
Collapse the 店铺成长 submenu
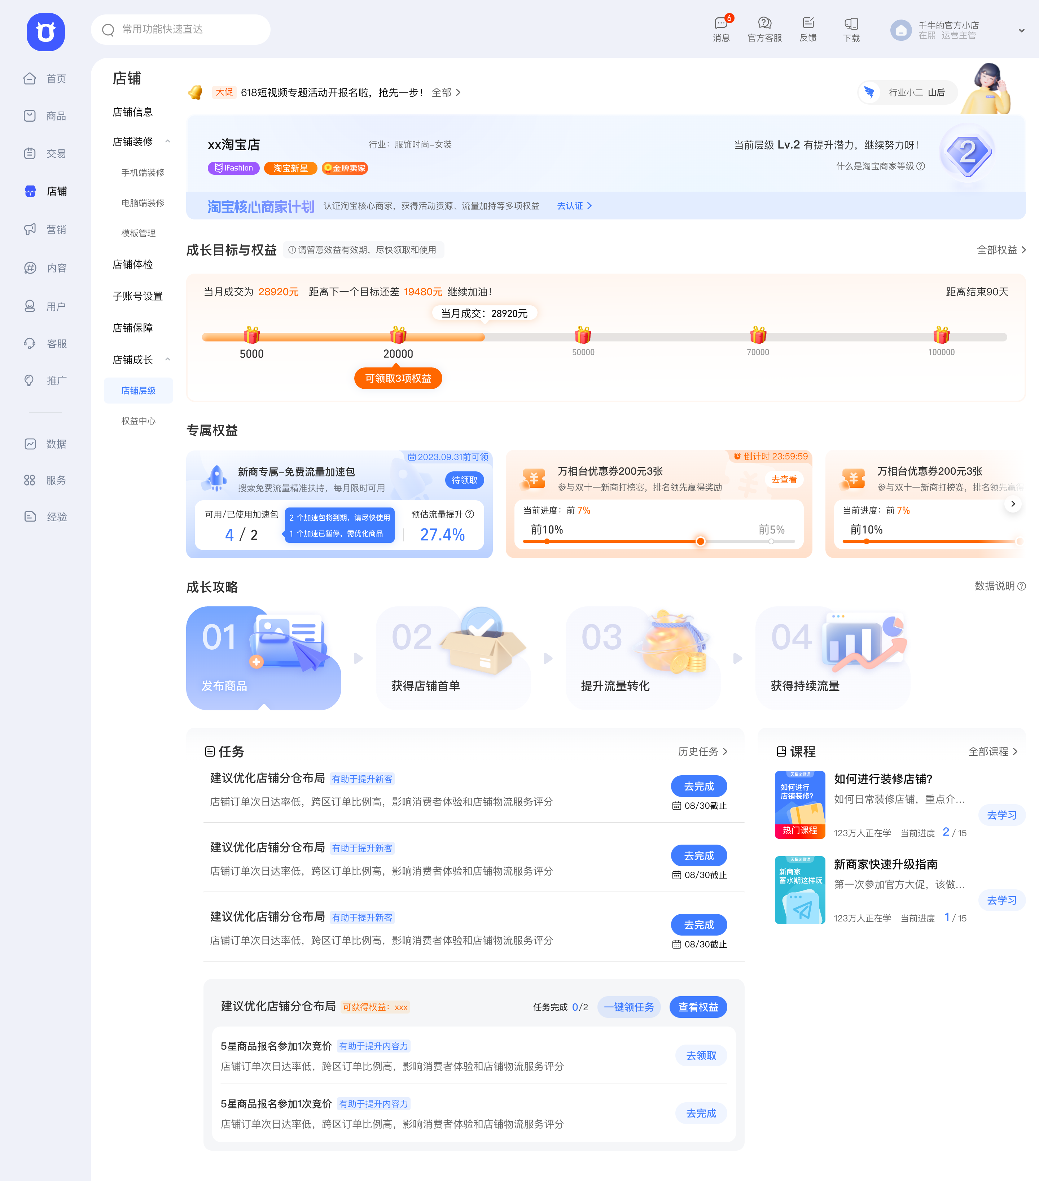pos(167,359)
